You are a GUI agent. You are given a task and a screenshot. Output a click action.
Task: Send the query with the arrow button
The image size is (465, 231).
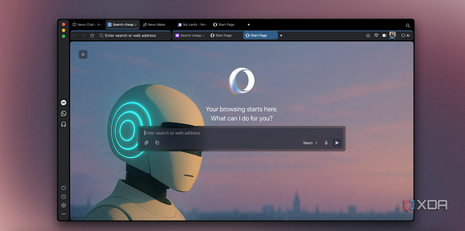point(337,143)
